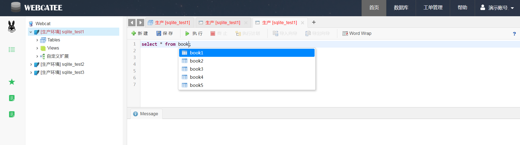Click the next tab right arrow button
Image resolution: width=520 pixels, height=145 pixels.
tap(140, 23)
